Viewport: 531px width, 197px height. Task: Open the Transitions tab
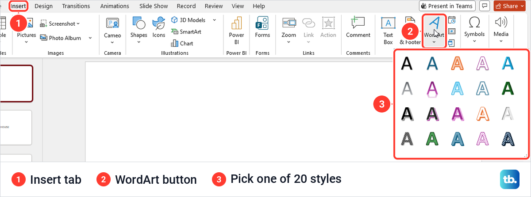76,6
